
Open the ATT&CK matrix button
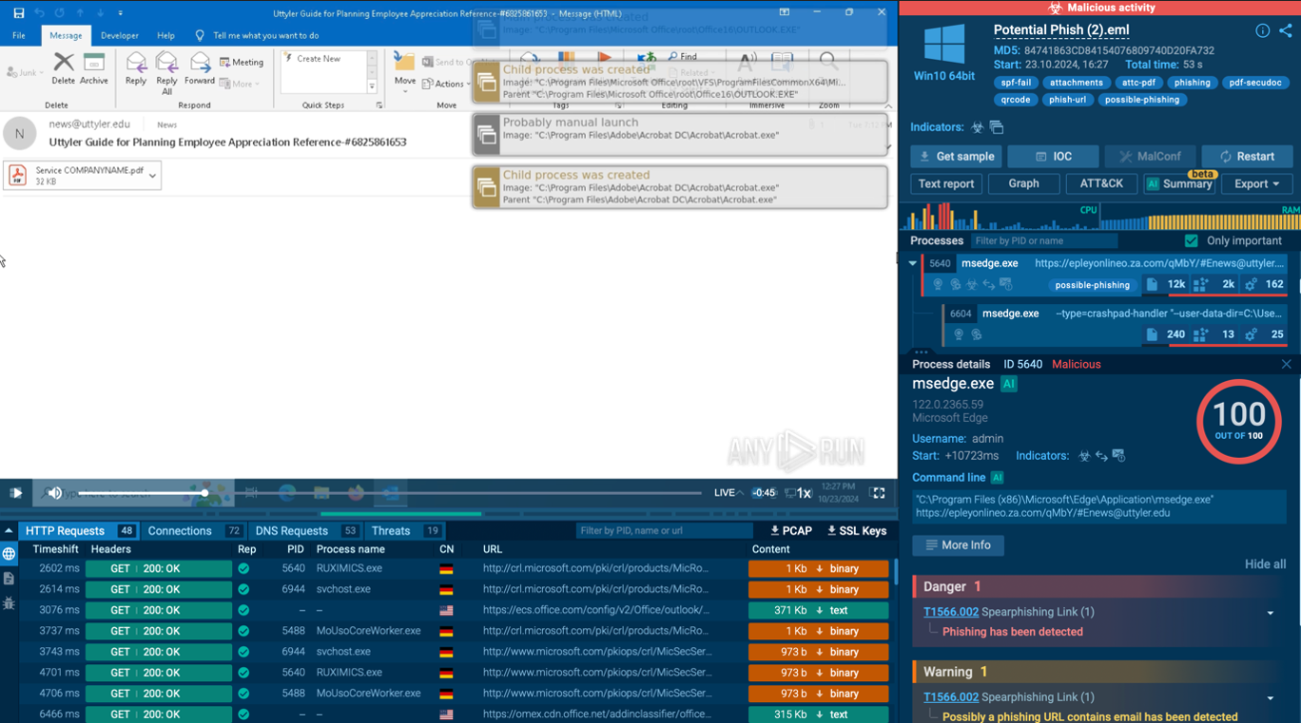click(1101, 183)
